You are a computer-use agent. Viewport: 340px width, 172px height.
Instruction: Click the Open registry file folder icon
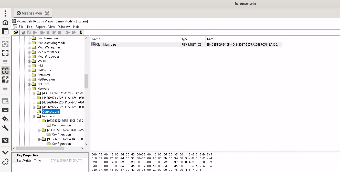pos(16,32)
